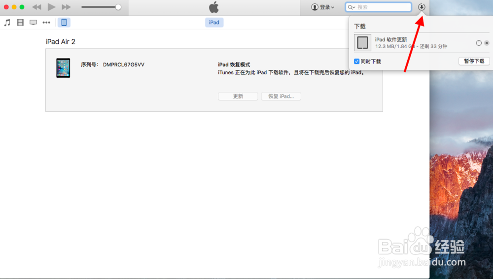
Task: Click the 恢复 iPad... restore button
Action: click(281, 96)
